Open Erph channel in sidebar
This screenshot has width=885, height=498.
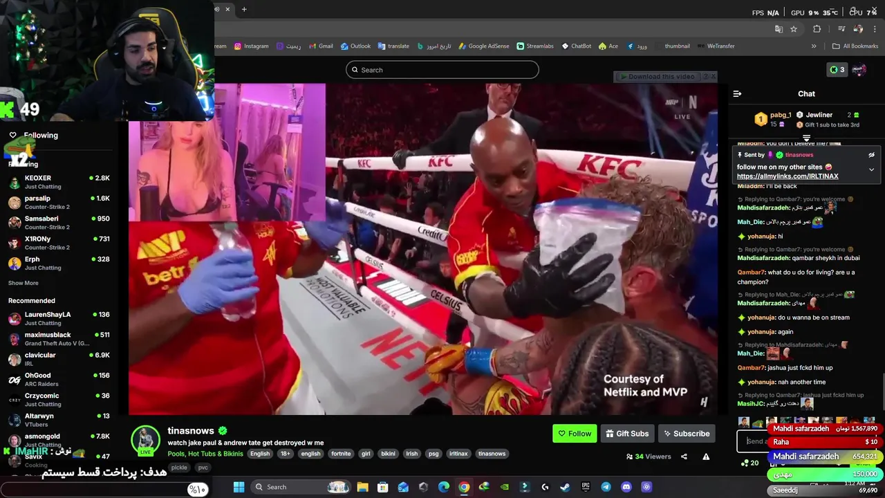59,264
